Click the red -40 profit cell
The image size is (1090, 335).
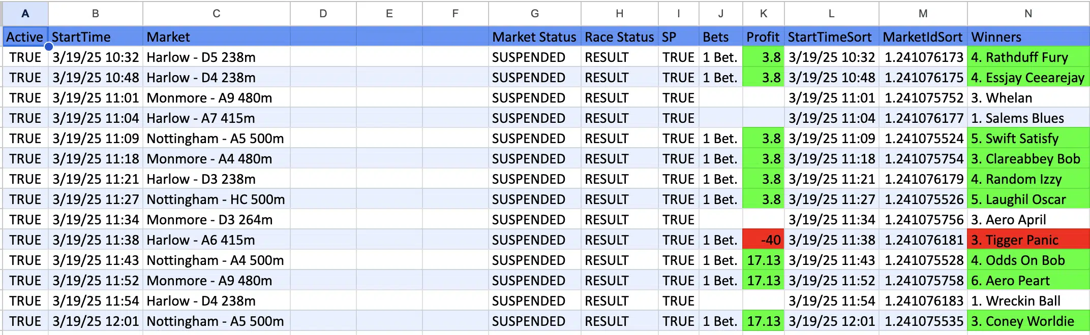(x=763, y=240)
